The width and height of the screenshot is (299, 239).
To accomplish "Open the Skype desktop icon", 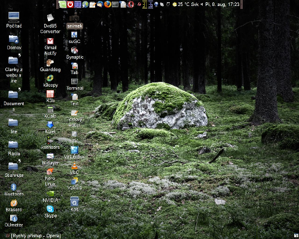I will point(50,212).
